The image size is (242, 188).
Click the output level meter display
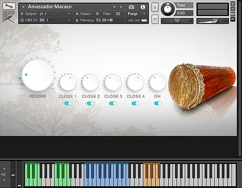tap(213, 9)
